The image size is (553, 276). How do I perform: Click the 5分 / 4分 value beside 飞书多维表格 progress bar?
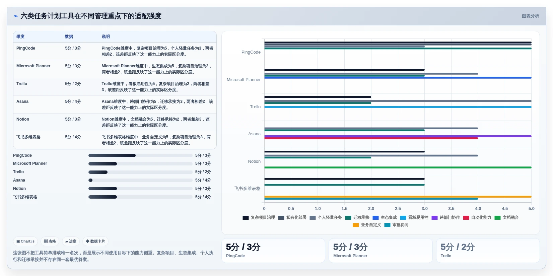pos(203,197)
